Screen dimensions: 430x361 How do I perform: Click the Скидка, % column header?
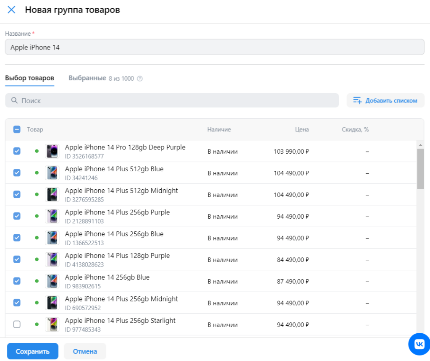tap(355, 129)
